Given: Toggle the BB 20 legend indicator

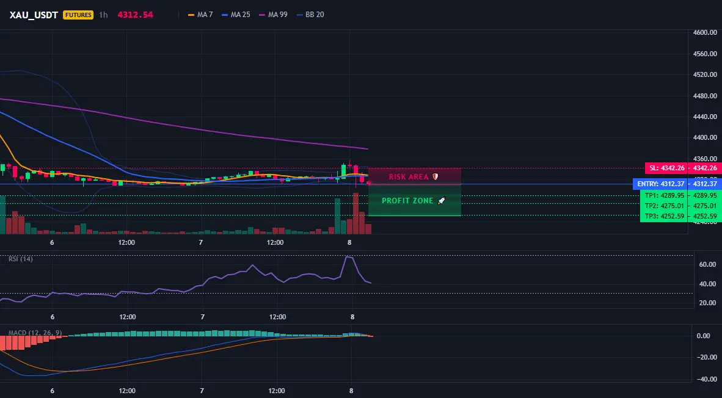Looking at the screenshot, I should coord(310,15).
